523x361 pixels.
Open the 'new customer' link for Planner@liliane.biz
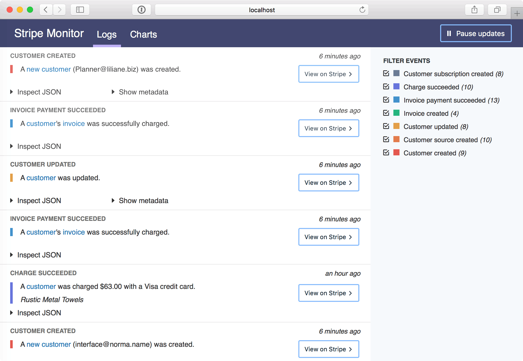pyautogui.click(x=49, y=69)
